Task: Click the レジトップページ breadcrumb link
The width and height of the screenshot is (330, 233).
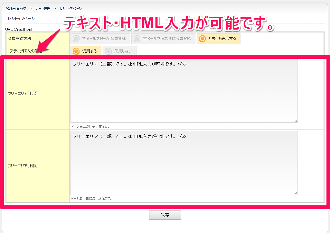Action: pos(71,8)
